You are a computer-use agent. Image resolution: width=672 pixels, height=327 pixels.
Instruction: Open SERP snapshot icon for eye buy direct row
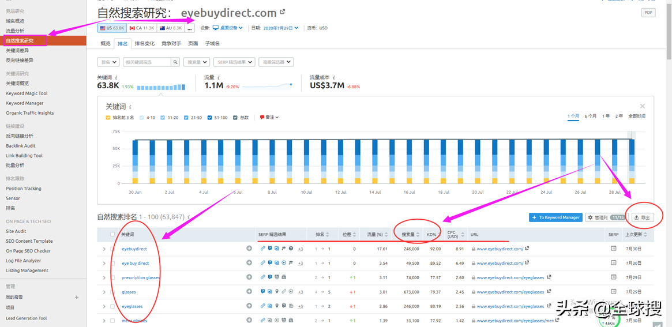coord(613,263)
